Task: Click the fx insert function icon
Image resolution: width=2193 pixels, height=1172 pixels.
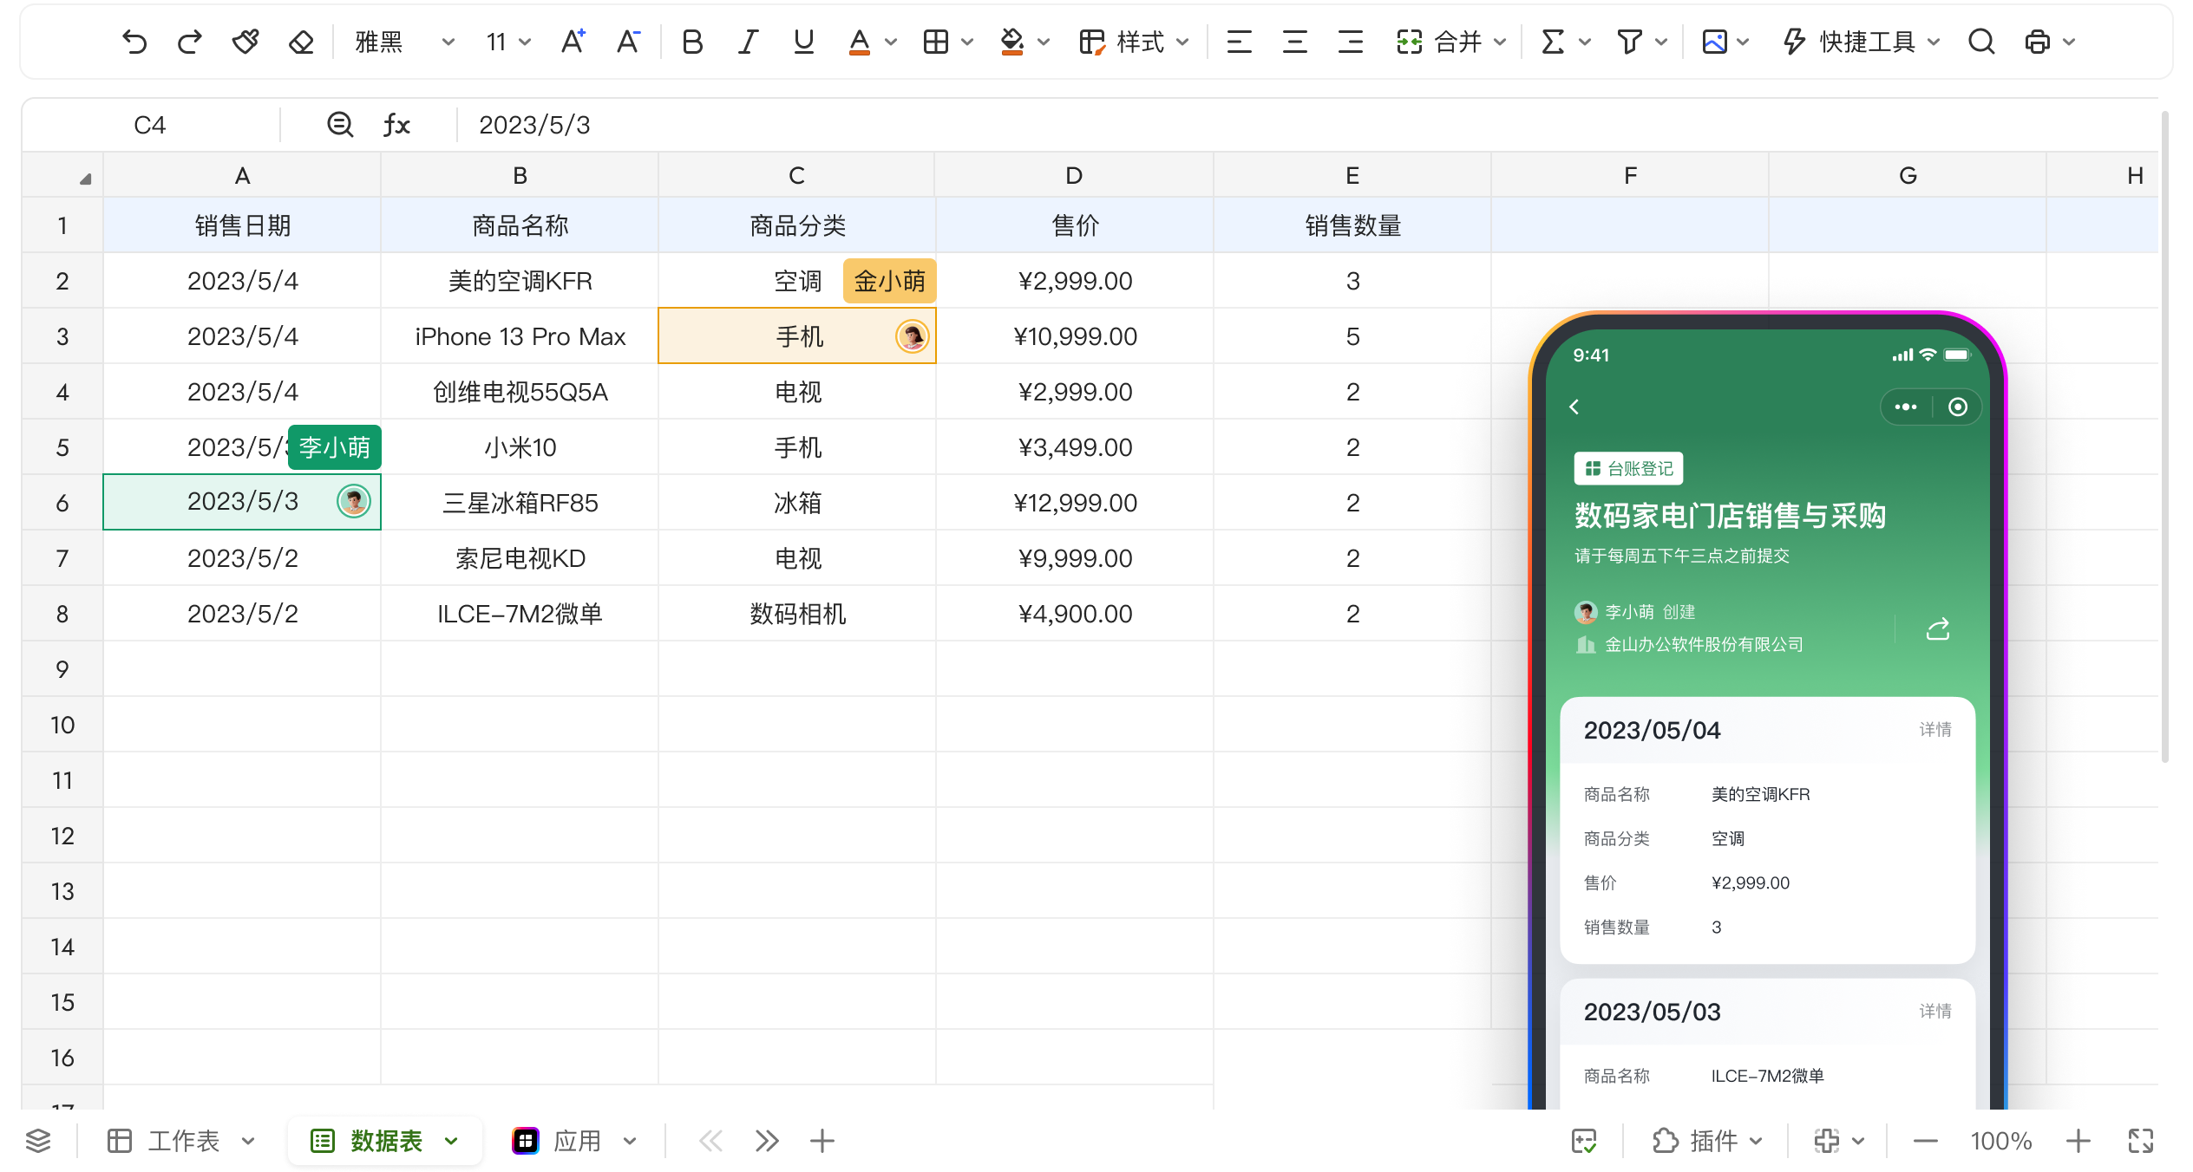Action: 396,125
